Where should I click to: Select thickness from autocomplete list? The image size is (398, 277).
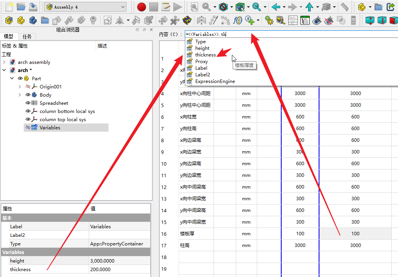click(205, 55)
